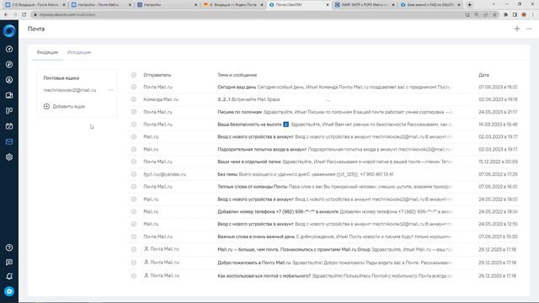Select the 'Без темы' email checkbox

134,174
